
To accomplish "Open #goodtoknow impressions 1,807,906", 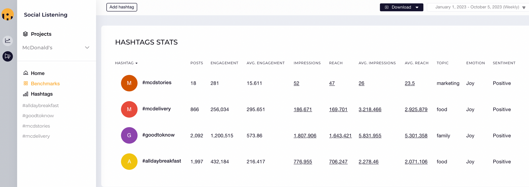I will (305, 136).
